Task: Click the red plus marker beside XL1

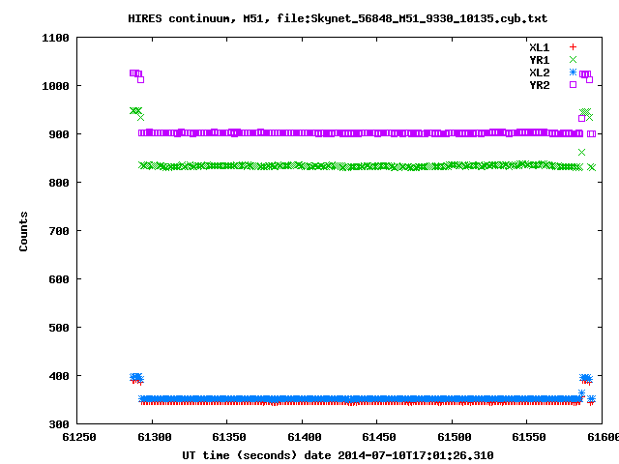Action: point(573,47)
